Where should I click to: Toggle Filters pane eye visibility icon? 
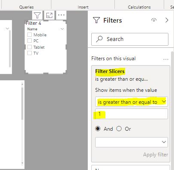click(154, 20)
